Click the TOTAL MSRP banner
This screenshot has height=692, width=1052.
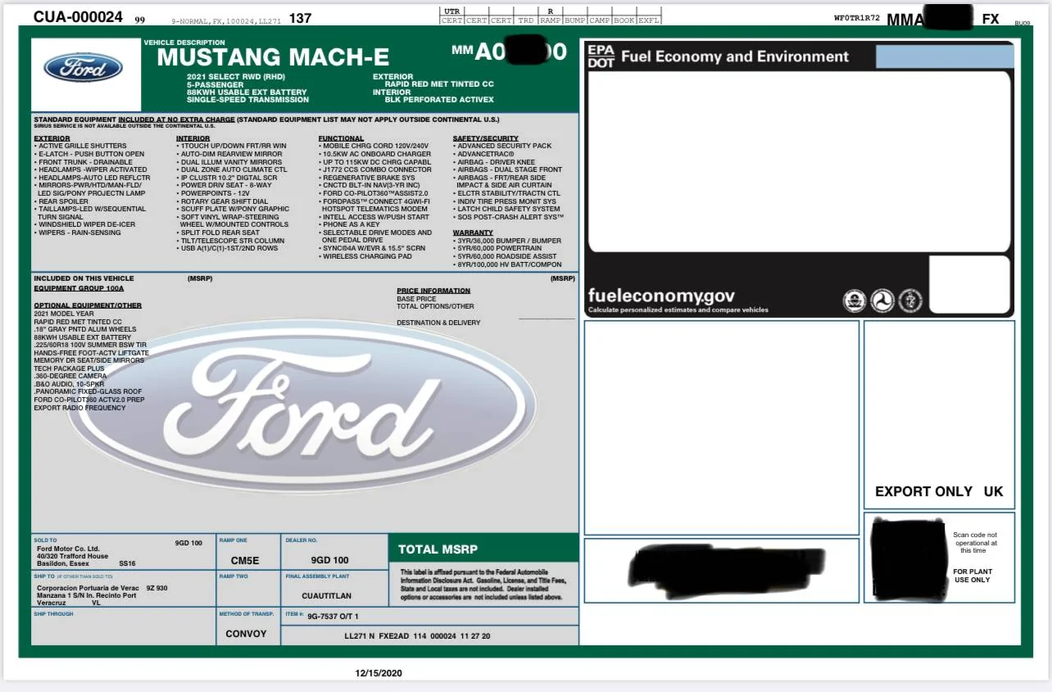483,548
